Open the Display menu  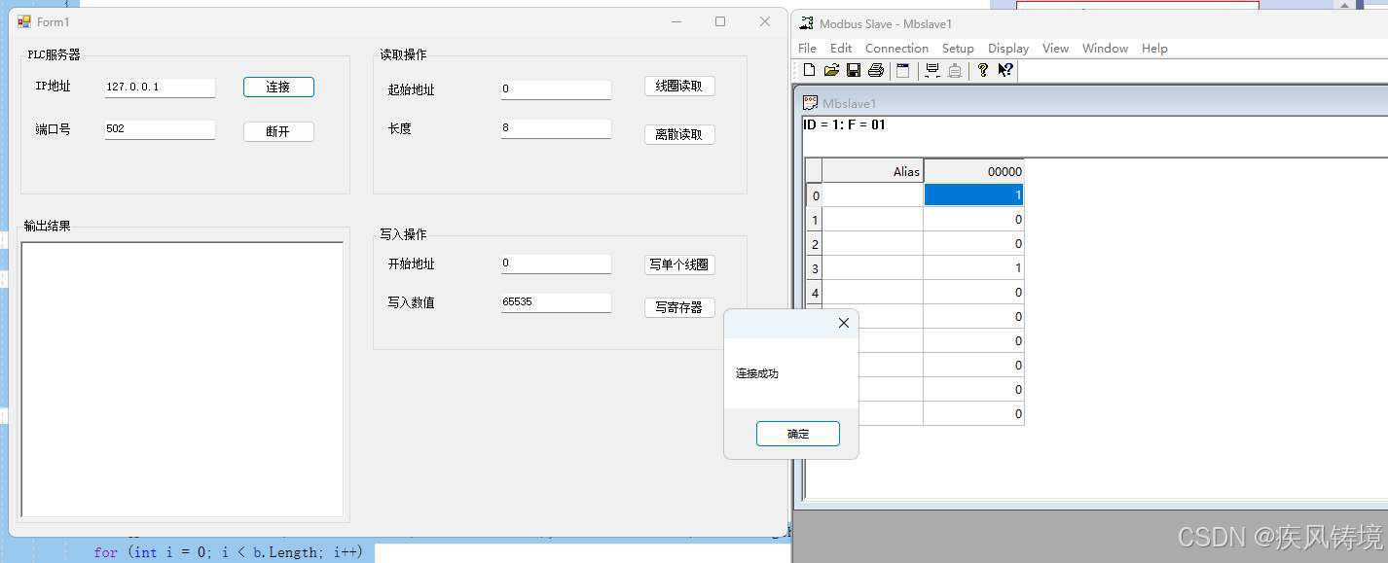coord(1008,48)
